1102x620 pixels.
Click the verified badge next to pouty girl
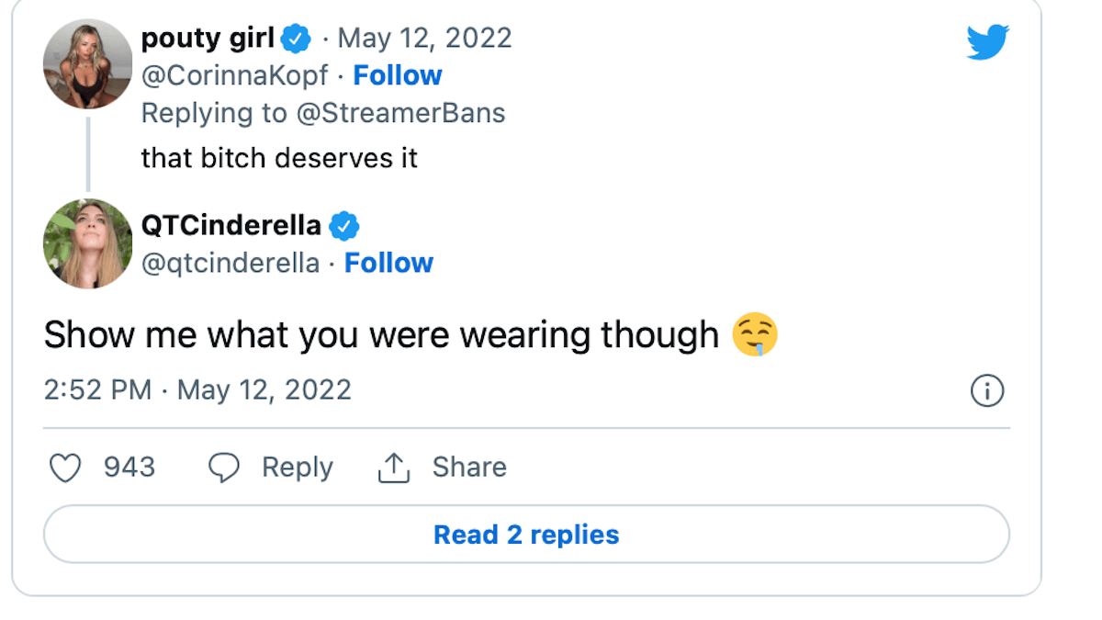296,38
